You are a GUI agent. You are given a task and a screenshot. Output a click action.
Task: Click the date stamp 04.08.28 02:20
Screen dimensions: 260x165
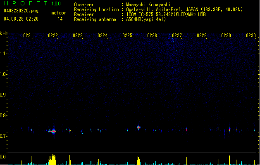pos(21,19)
